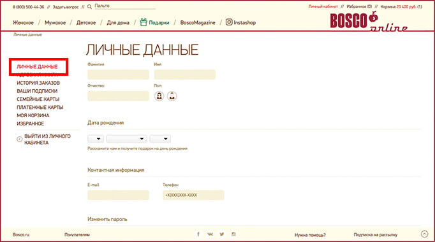The width and height of the screenshot is (435, 242).
Task: Open the birth year dropdown
Action: pos(160,139)
